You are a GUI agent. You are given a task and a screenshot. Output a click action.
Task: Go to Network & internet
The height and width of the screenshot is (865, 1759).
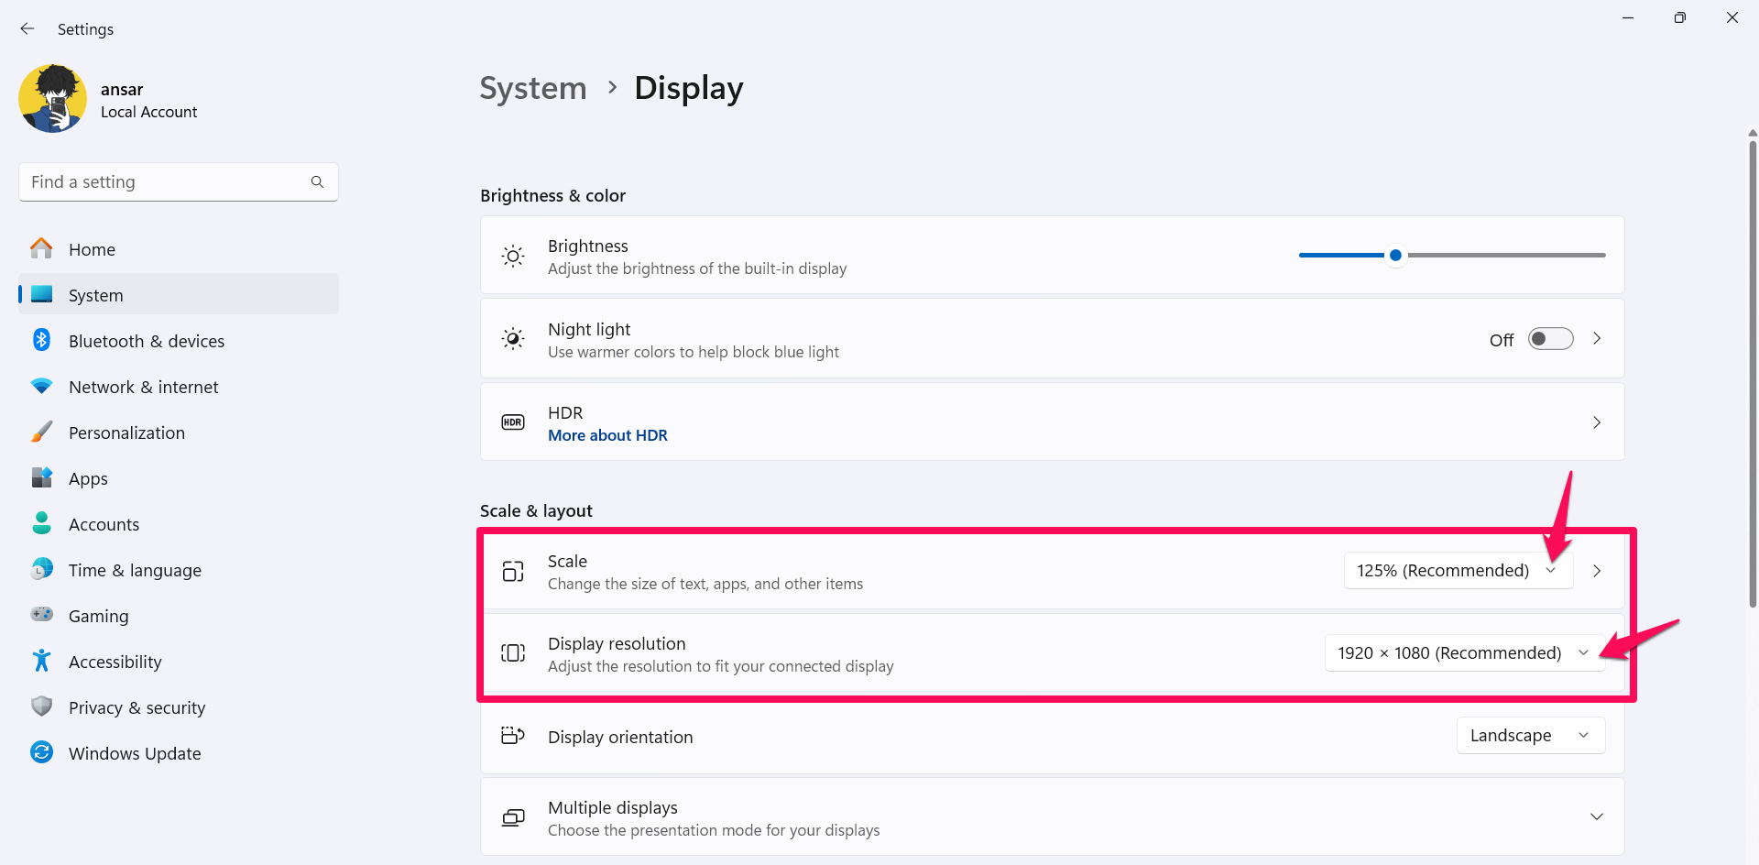(179, 387)
